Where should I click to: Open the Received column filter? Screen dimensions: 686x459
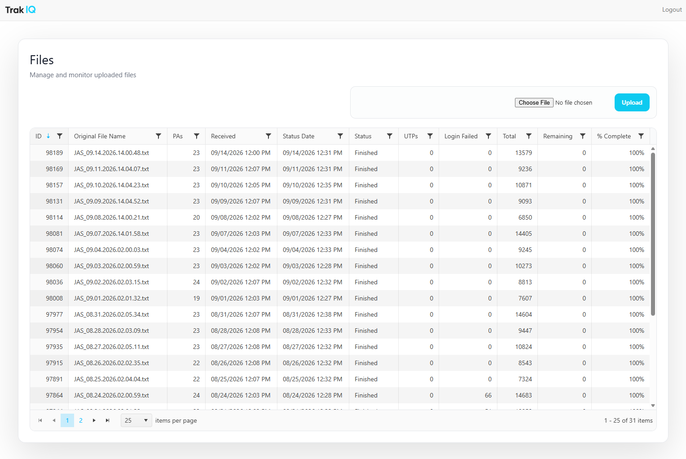268,136
